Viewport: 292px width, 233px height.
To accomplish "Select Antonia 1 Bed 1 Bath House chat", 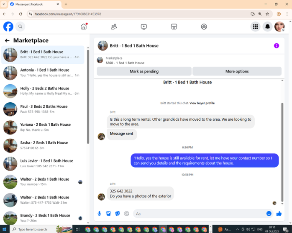I will (43, 73).
